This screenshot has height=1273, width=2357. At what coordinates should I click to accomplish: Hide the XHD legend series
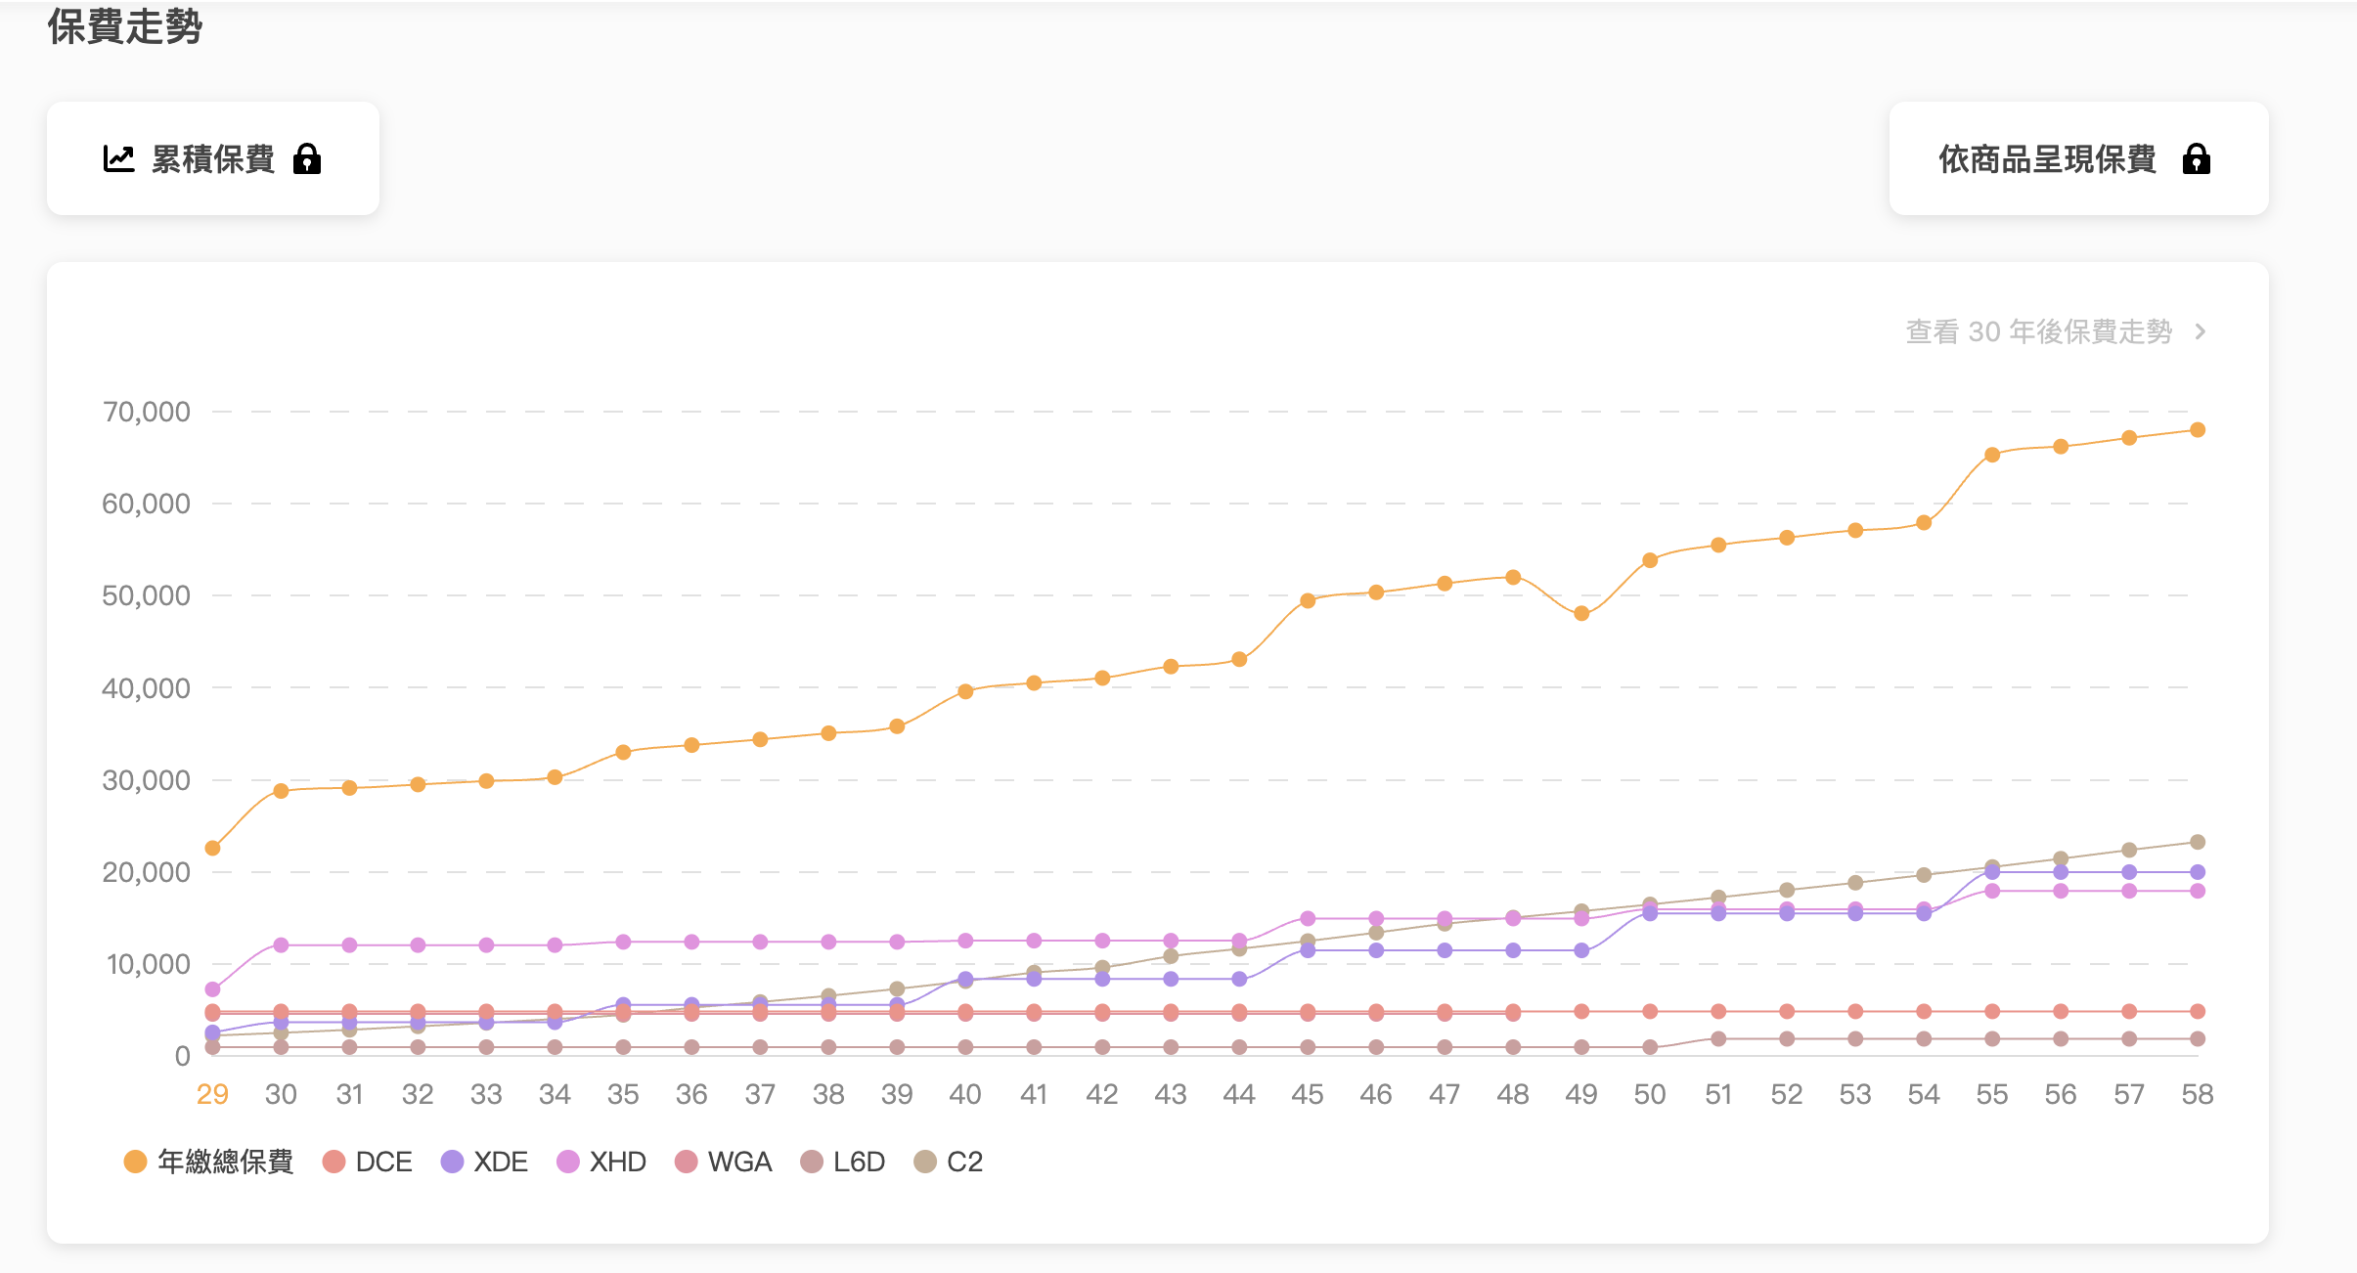pyautogui.click(x=617, y=1162)
